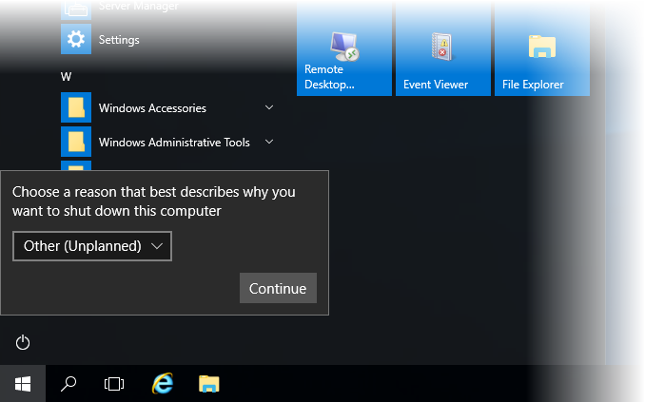Launch the Event Viewer tile
645x402 pixels.
pyautogui.click(x=443, y=48)
